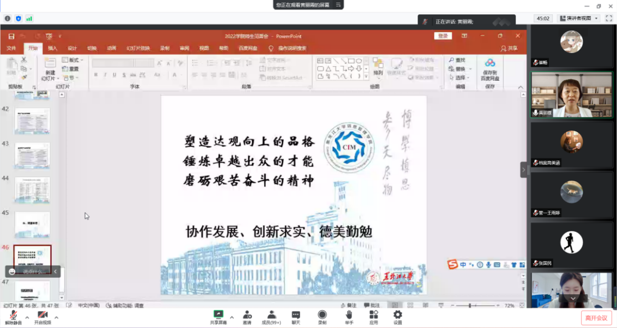Unmute the microphone
Image resolution: width=617 pixels, height=328 pixels.
pos(13,316)
